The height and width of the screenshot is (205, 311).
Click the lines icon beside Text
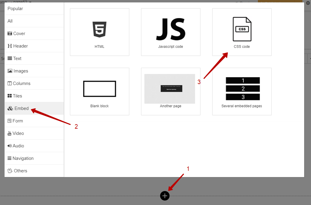click(10, 59)
